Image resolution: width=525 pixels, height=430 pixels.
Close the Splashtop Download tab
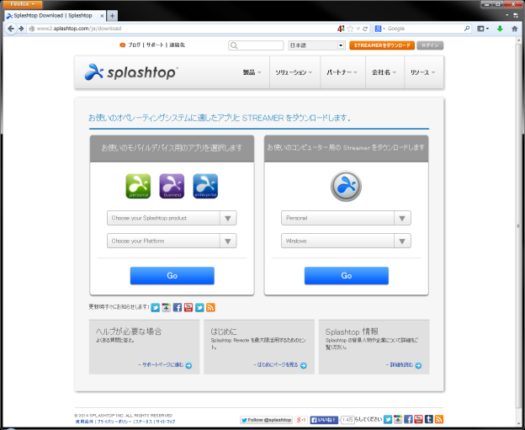[x=102, y=16]
